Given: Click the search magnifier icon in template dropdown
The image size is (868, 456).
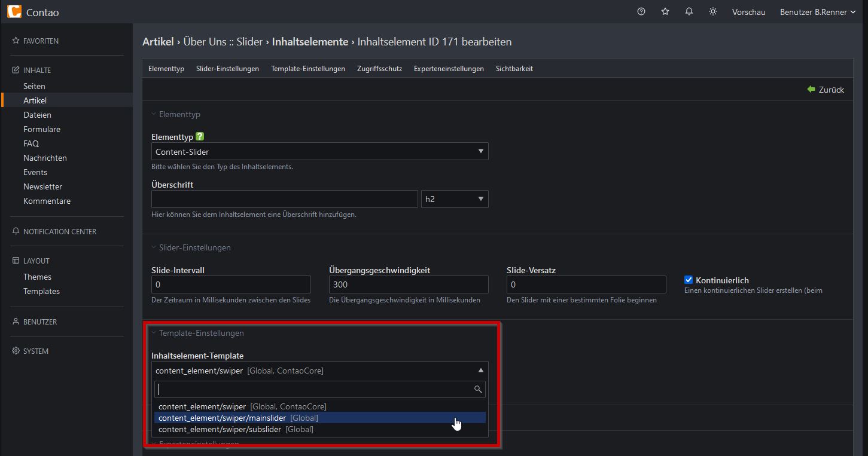Looking at the screenshot, I should pos(478,389).
